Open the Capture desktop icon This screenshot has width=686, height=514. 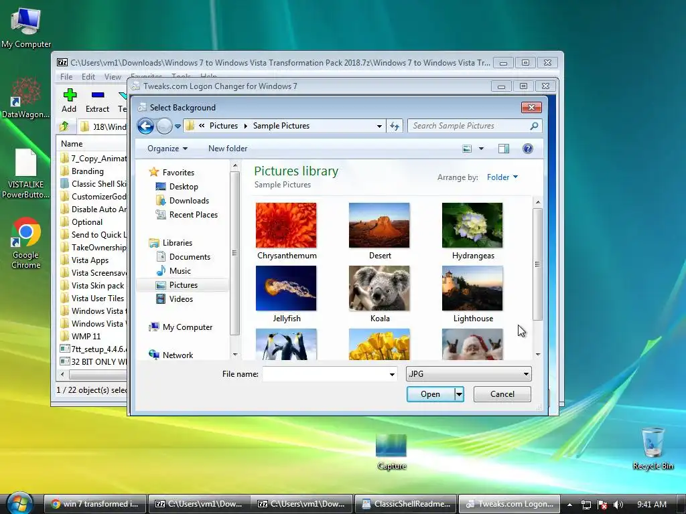[391, 452]
